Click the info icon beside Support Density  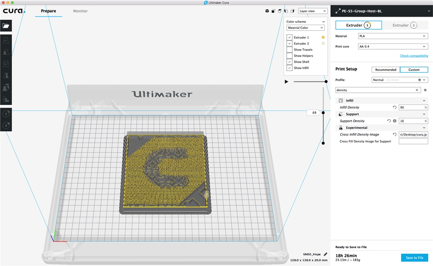pos(394,121)
